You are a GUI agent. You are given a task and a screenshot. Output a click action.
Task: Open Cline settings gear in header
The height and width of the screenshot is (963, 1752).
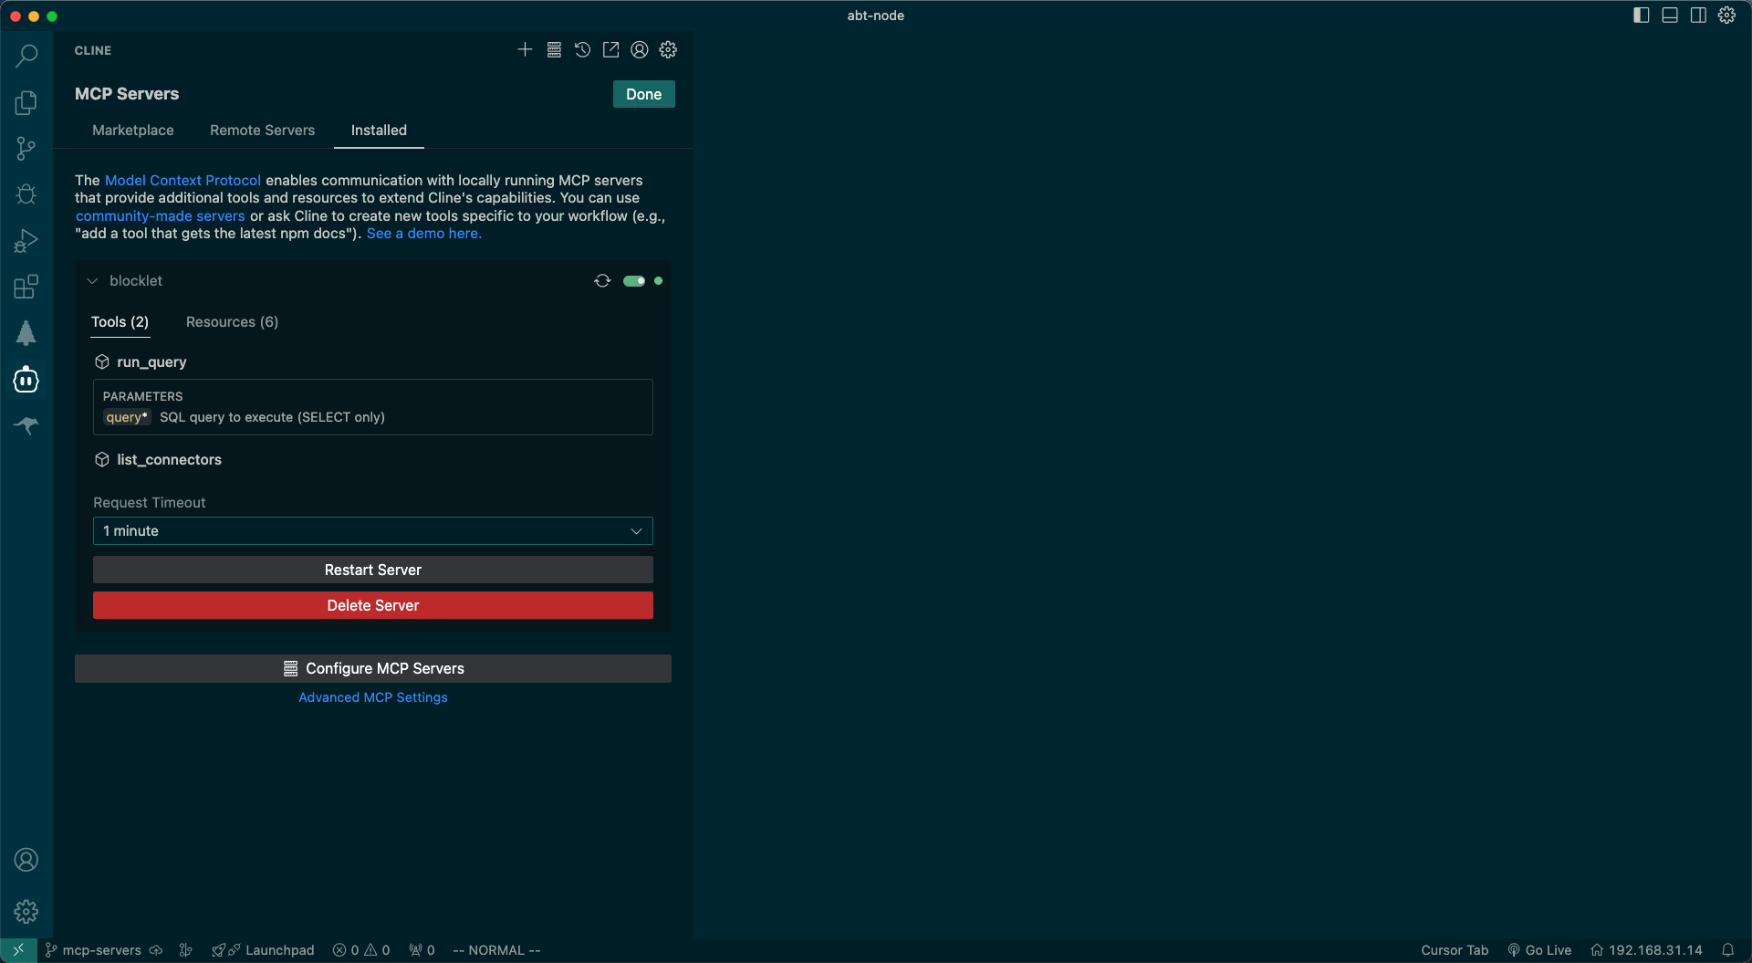coord(668,50)
